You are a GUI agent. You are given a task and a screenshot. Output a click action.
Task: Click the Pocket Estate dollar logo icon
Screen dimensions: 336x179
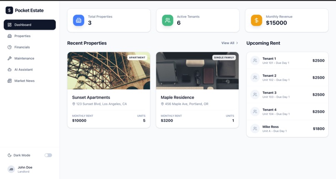click(9, 10)
